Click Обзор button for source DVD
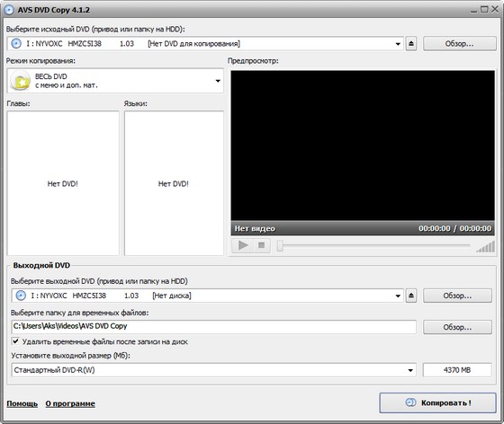This screenshot has width=504, height=424. [460, 44]
